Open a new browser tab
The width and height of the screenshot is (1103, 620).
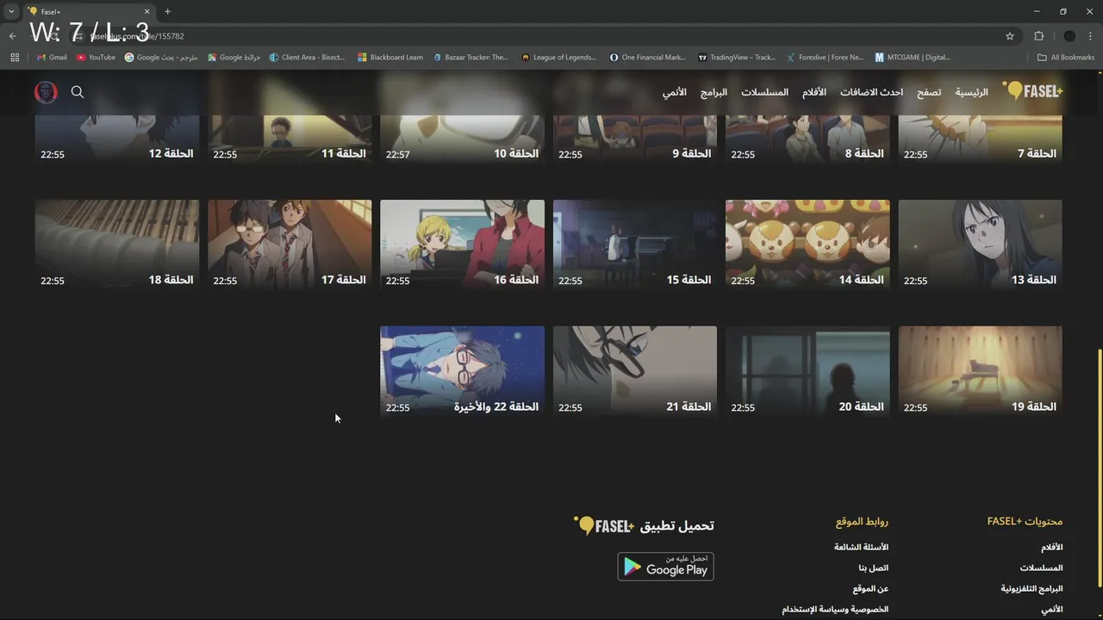point(167,11)
